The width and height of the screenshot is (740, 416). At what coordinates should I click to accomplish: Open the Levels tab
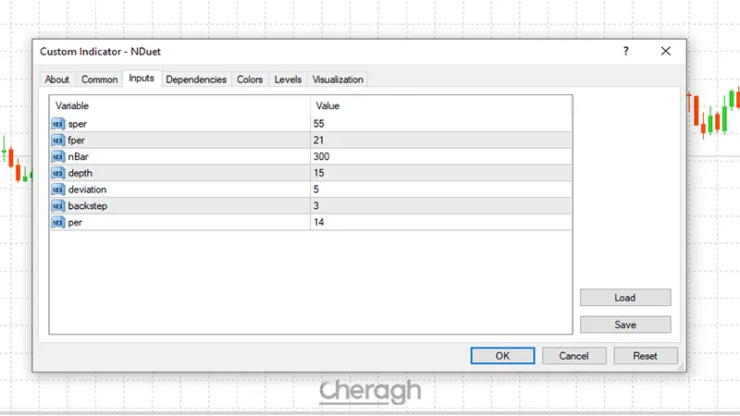pyautogui.click(x=288, y=80)
